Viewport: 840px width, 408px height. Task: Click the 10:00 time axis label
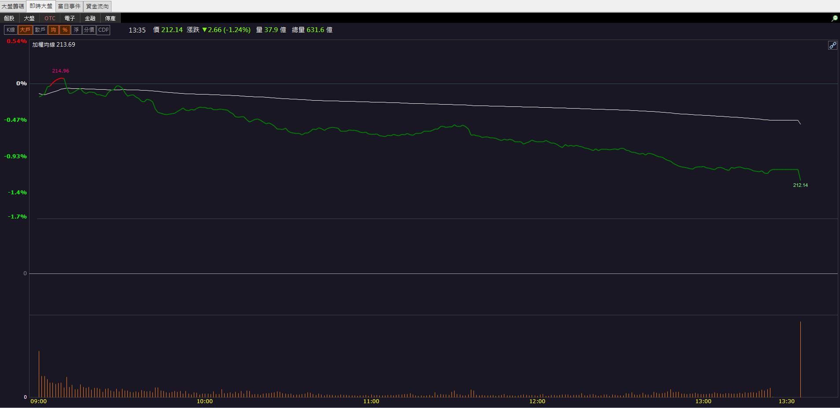point(204,401)
